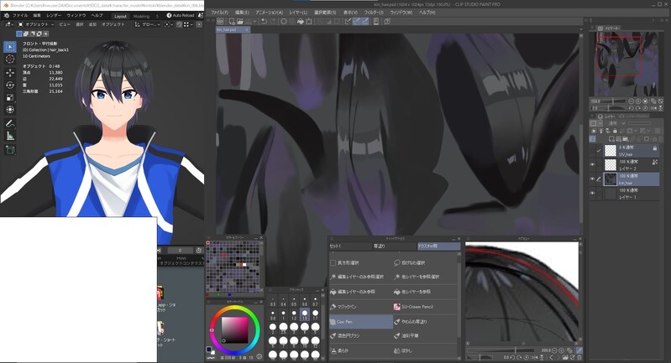
Task: Rotate navigator view left
Action: (x=631, y=108)
